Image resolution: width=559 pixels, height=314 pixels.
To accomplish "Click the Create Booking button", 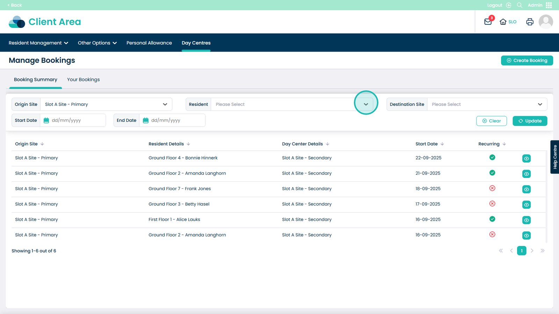I will coord(527,60).
